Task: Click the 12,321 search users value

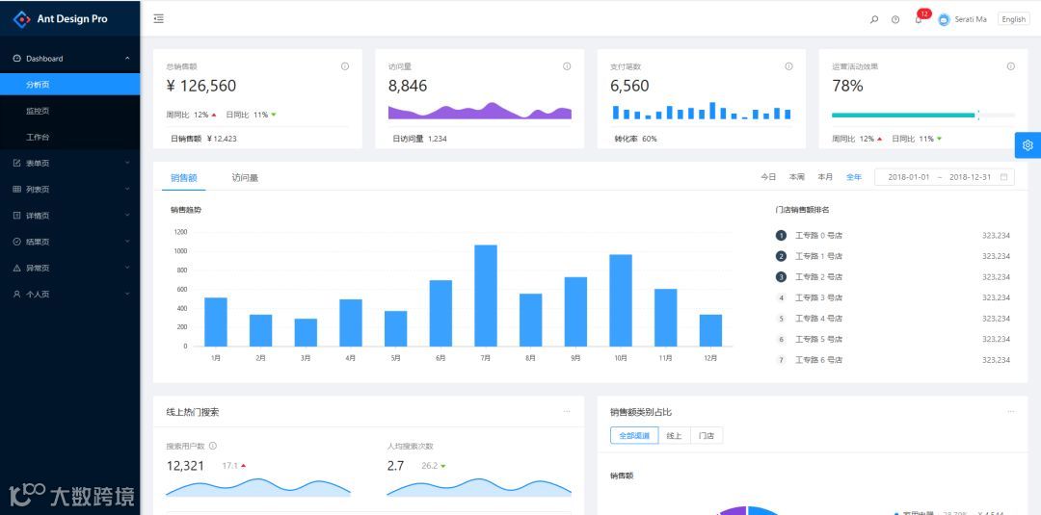Action: pos(185,466)
